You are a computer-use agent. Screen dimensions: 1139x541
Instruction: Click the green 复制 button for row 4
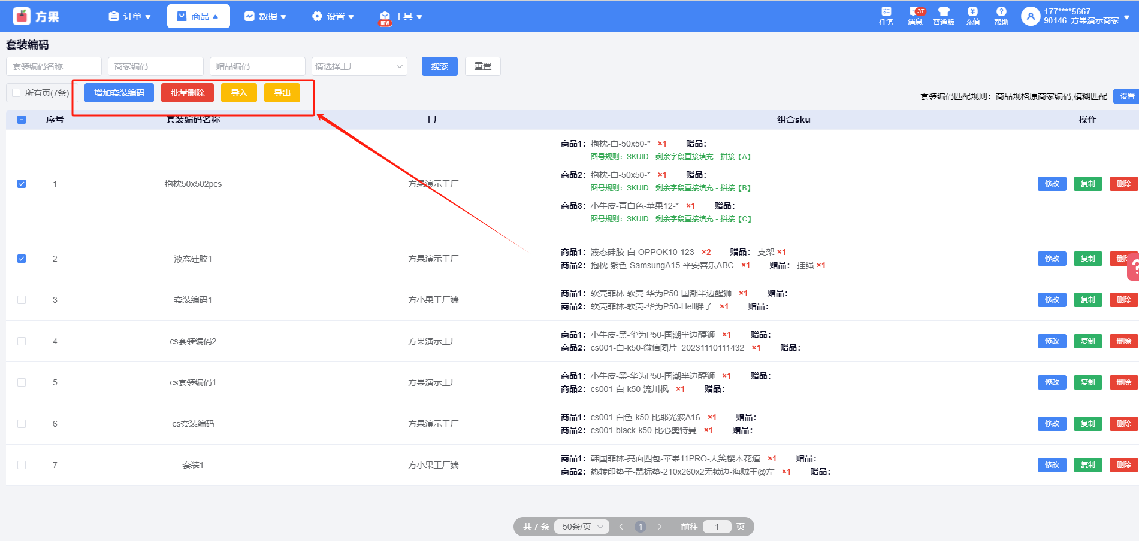[x=1087, y=341]
